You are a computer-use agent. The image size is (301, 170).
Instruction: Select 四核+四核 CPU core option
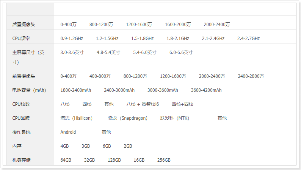click(x=182, y=104)
